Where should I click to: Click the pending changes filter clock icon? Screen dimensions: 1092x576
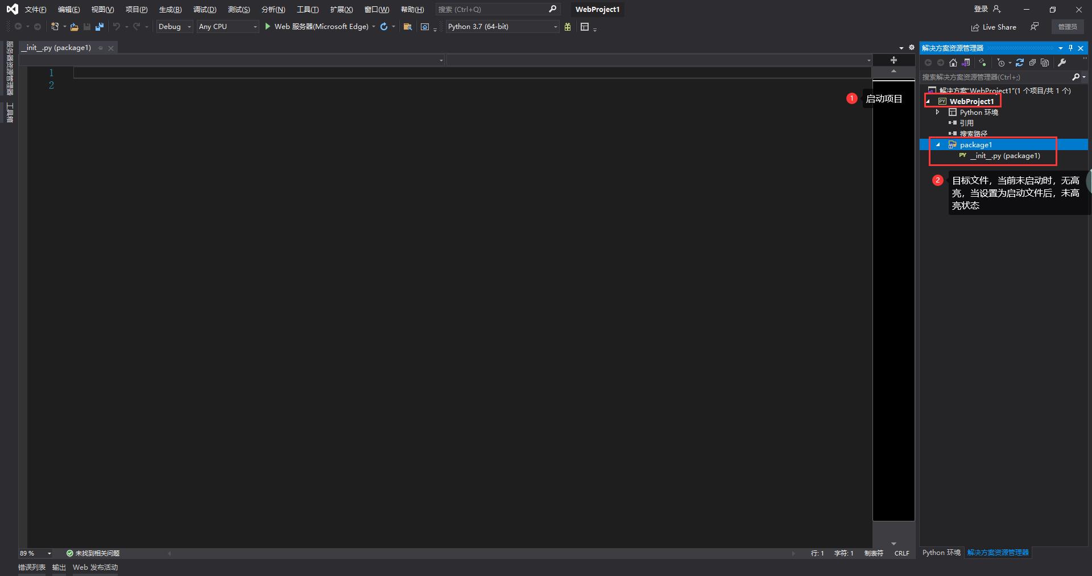pos(1001,63)
